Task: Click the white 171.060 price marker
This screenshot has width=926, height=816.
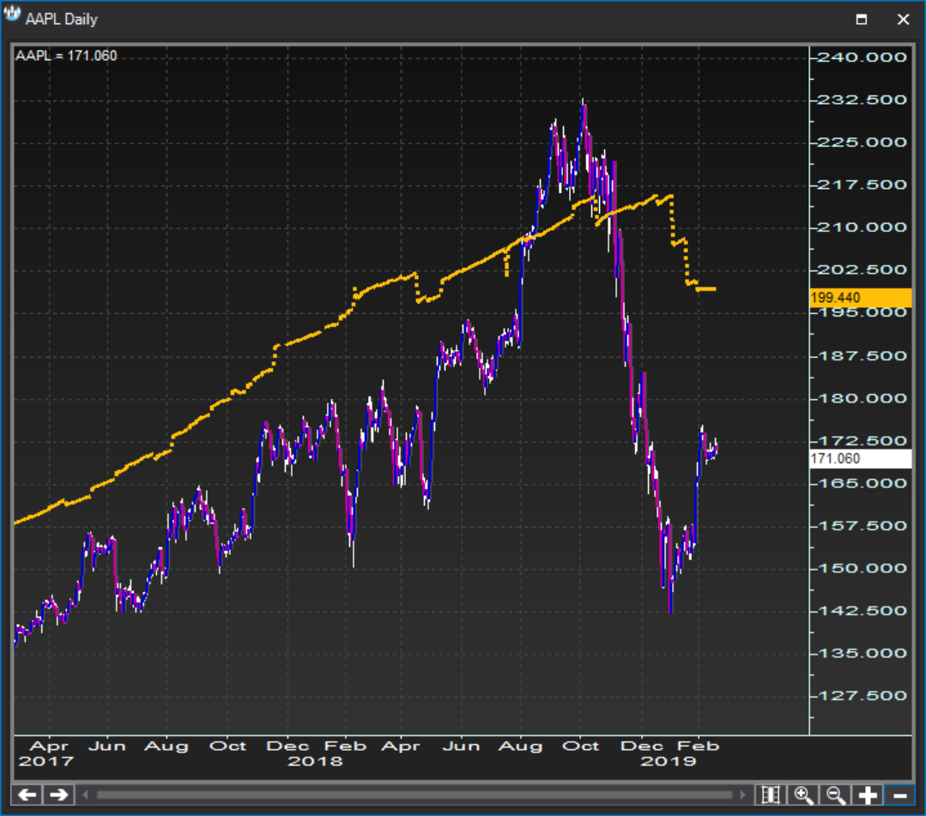Action: click(861, 459)
